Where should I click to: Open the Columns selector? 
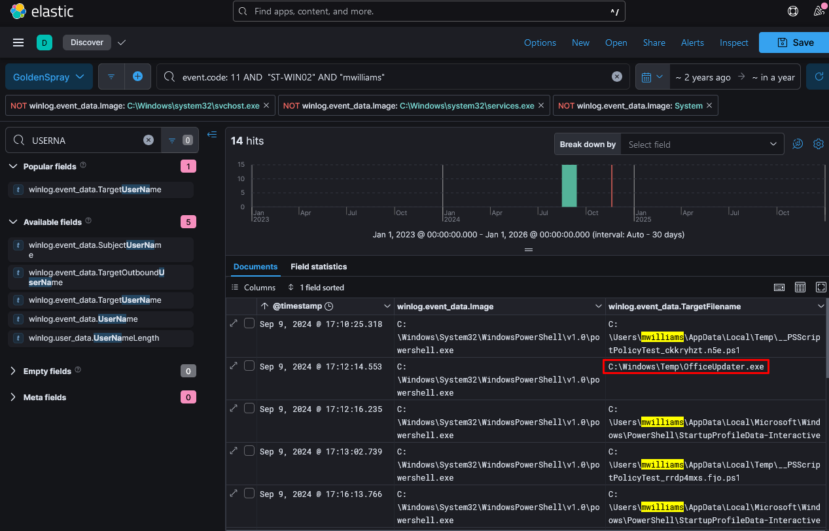(254, 287)
